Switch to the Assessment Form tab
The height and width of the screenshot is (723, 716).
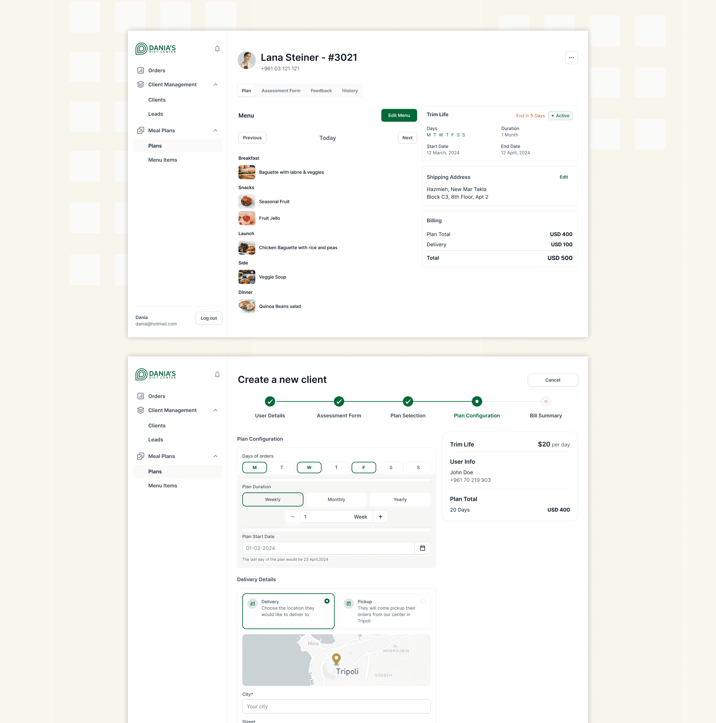coord(281,91)
